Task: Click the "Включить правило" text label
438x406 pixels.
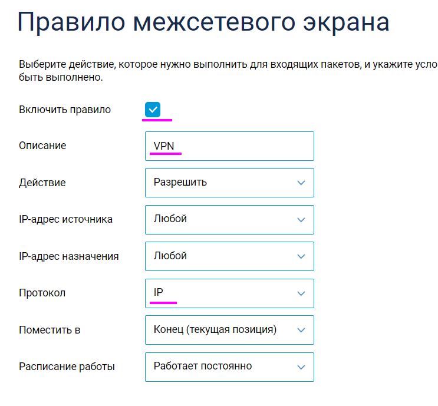Action: (65, 110)
